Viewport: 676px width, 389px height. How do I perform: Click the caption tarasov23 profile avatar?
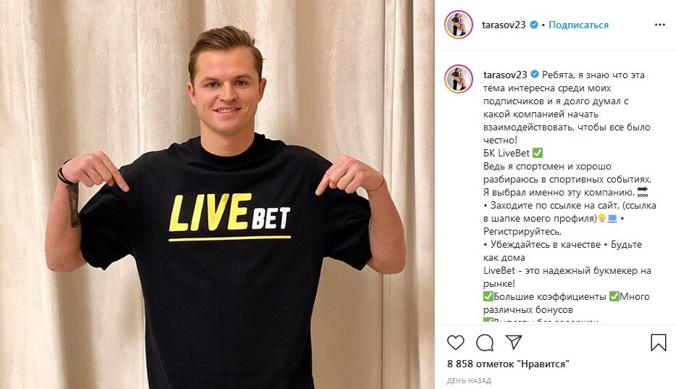458,79
